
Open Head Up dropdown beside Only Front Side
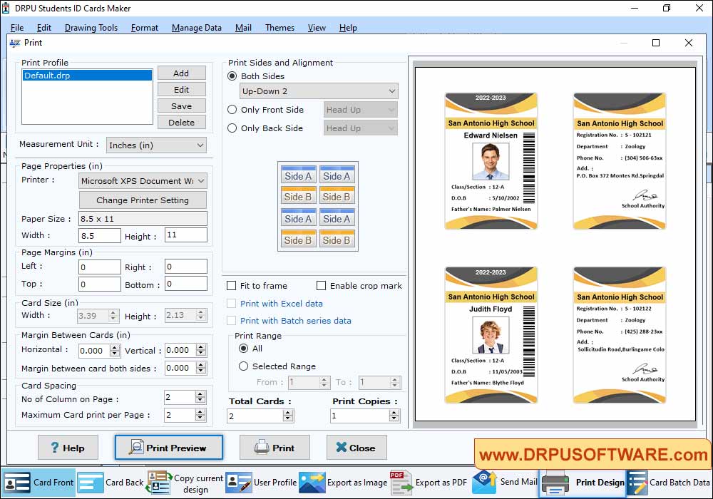click(x=361, y=110)
